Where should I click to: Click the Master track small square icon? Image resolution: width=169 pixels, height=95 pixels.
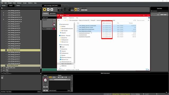click(x=52, y=29)
